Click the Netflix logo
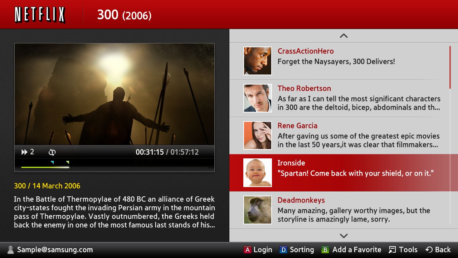The height and width of the screenshot is (258, 458). 40,15
